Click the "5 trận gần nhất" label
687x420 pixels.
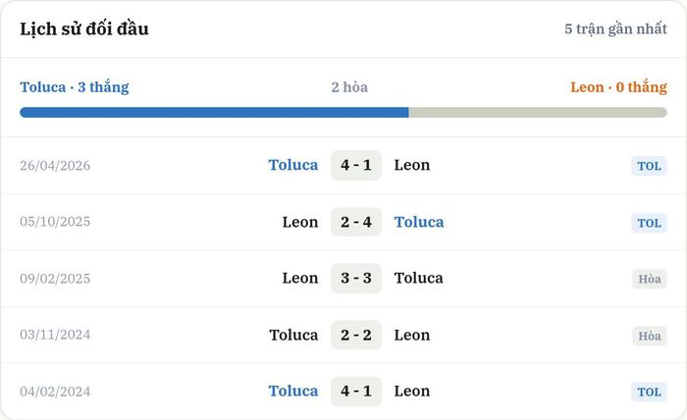tap(615, 28)
